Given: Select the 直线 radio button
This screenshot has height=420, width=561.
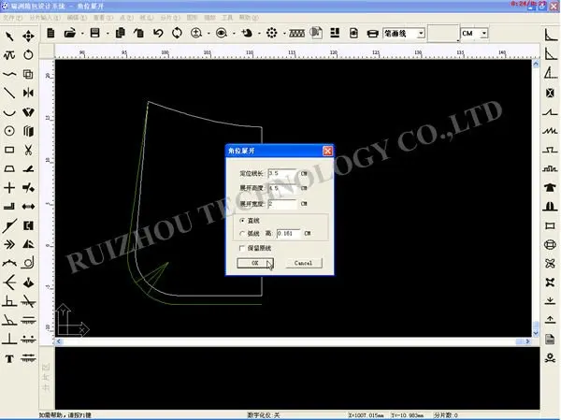Looking at the screenshot, I should pyautogui.click(x=242, y=221).
